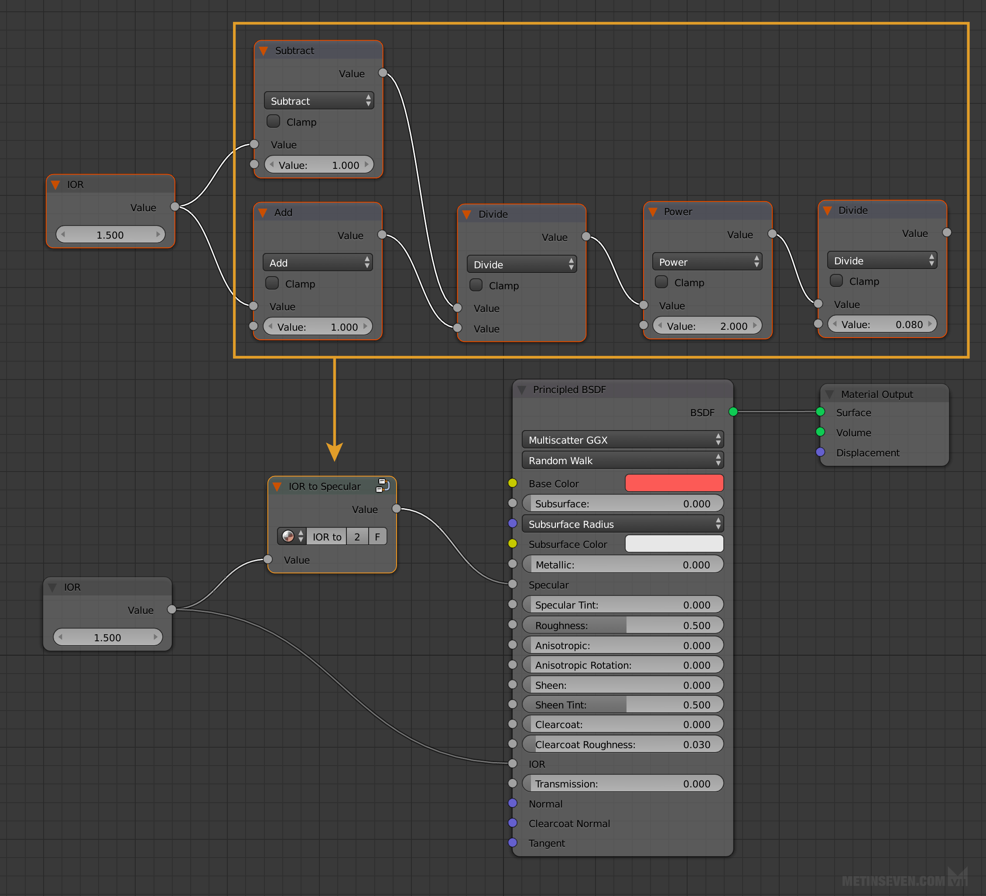This screenshot has height=896, width=986.
Task: Click the Value output socket of the top IOR node
Action: coord(175,207)
